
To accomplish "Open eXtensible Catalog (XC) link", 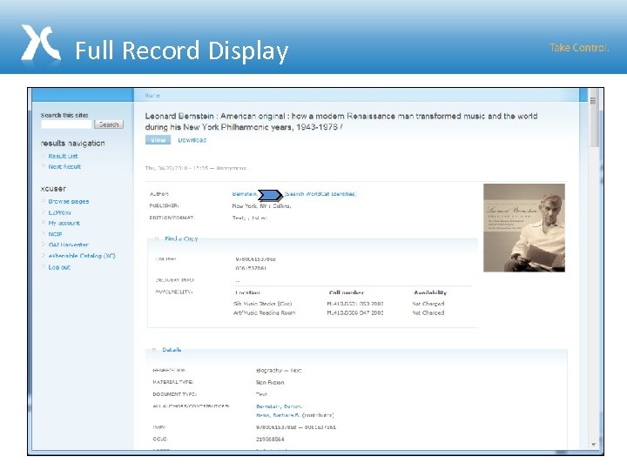I will coord(82,256).
